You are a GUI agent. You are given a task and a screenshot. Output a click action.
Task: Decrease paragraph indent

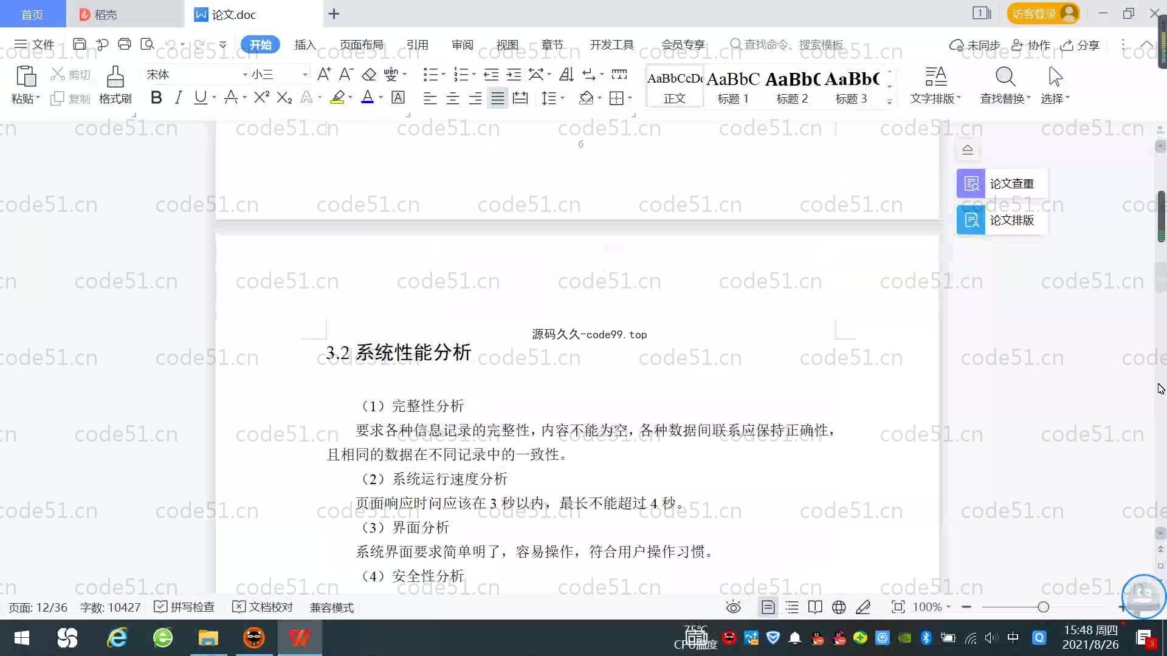point(491,74)
